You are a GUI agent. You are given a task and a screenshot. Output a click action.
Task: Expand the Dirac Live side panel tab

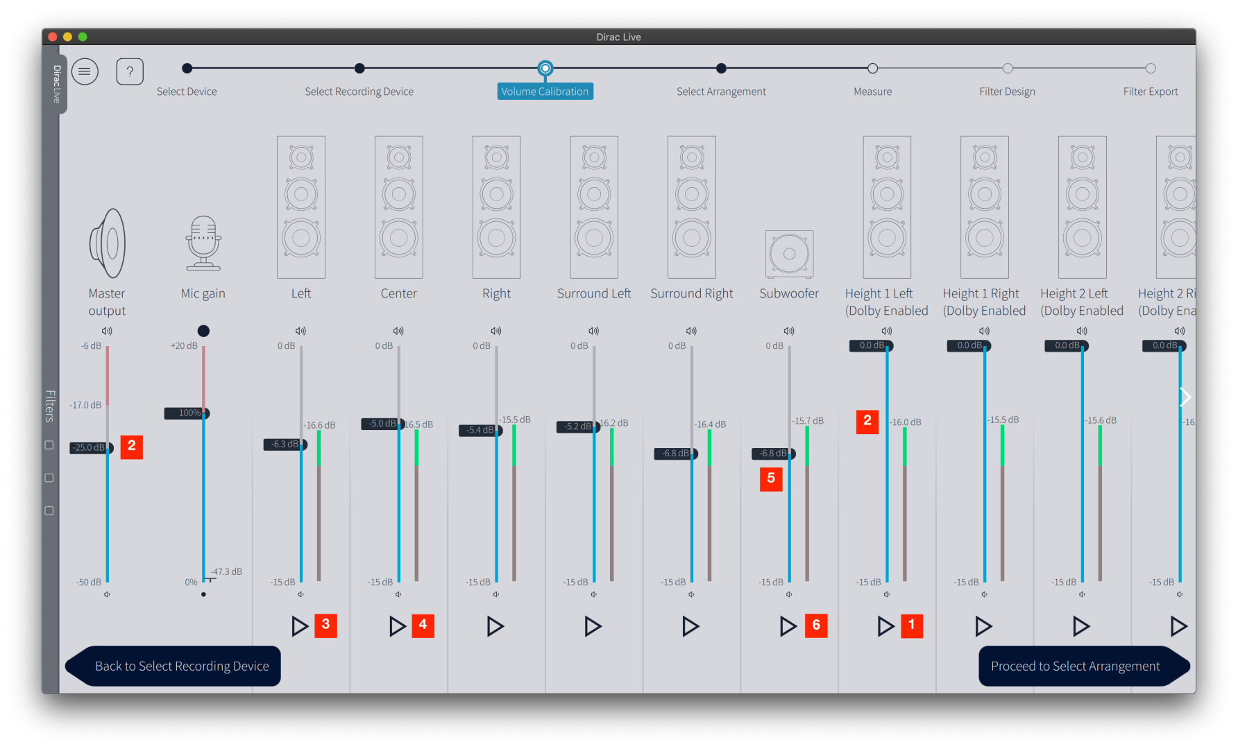click(56, 84)
